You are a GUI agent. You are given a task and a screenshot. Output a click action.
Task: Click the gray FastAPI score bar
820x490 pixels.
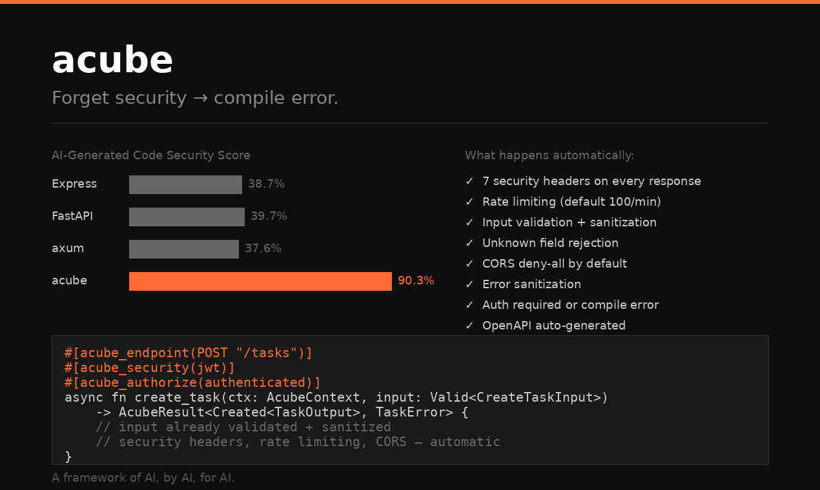[x=187, y=217]
